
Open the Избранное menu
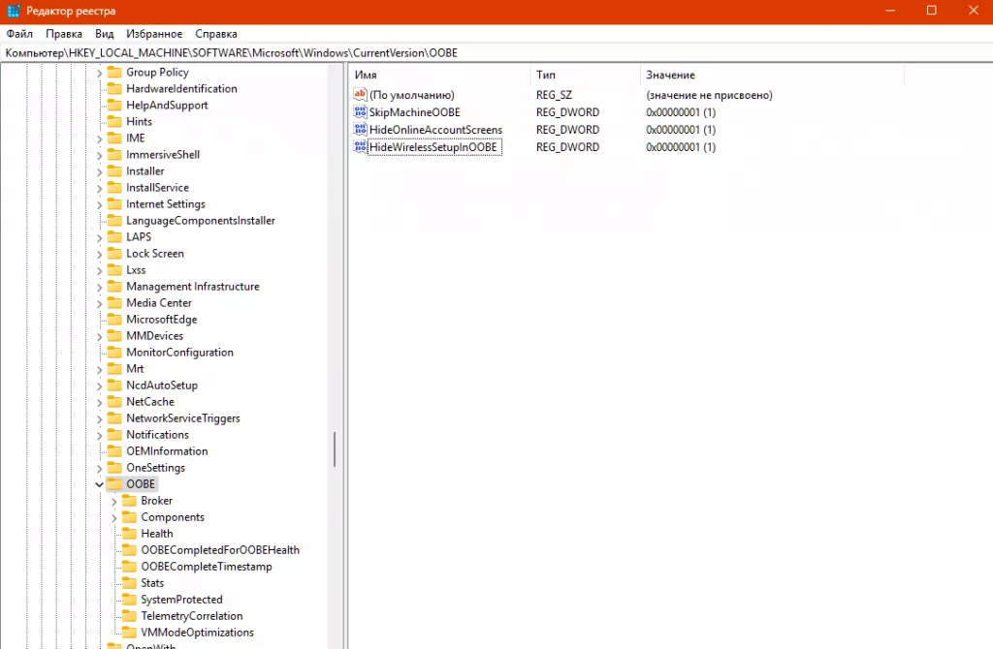click(x=154, y=33)
